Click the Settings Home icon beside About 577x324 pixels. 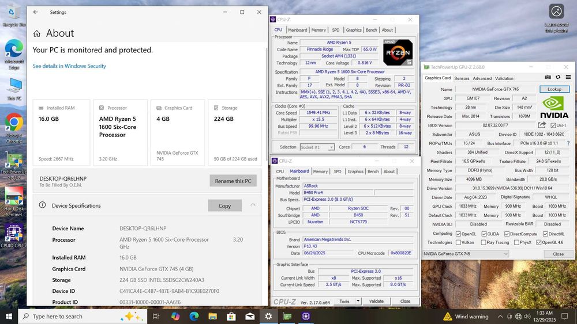pyautogui.click(x=37, y=34)
